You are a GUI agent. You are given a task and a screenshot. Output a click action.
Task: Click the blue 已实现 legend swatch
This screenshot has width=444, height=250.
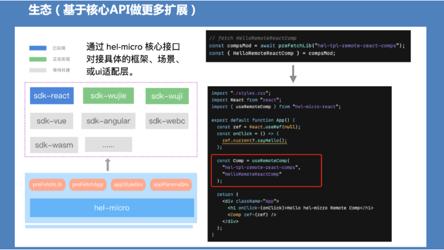(38, 48)
